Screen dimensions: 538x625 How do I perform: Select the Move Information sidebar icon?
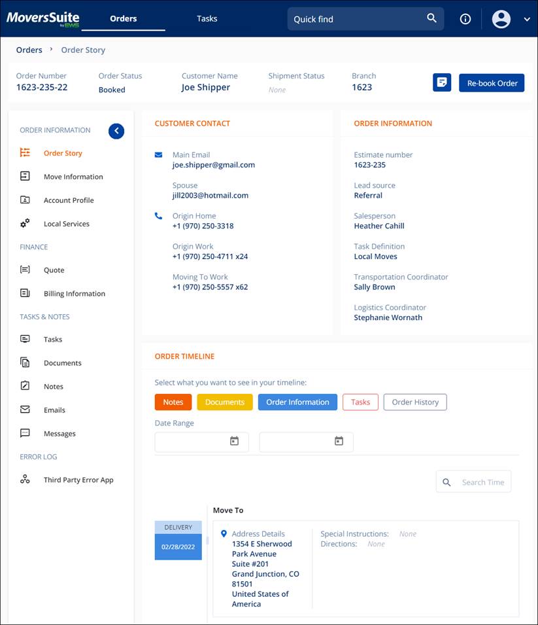[x=26, y=176]
